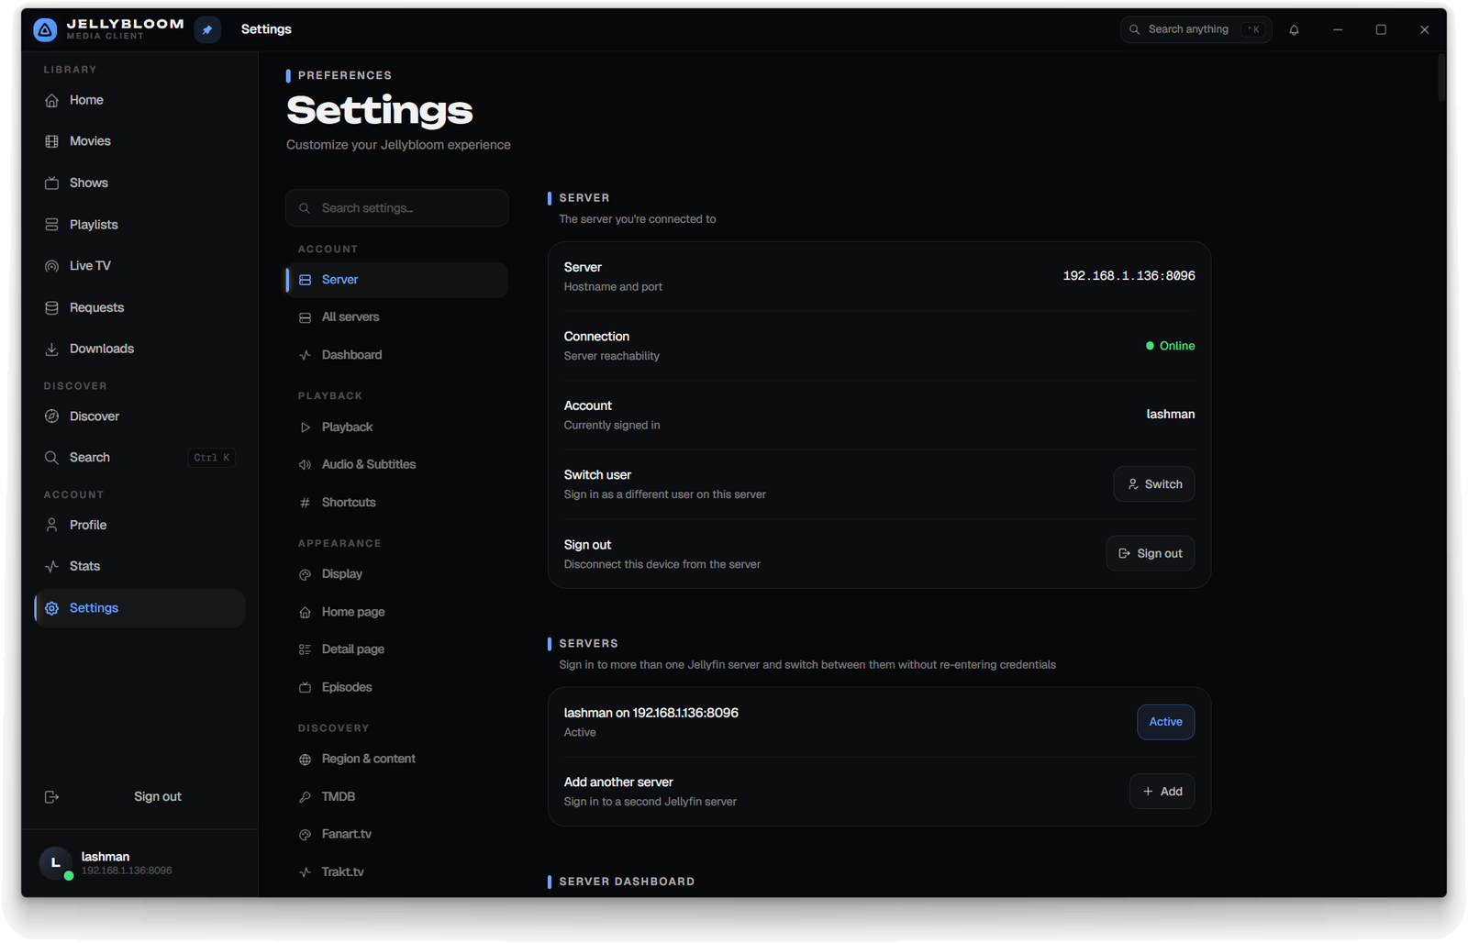This screenshot has height=943, width=1468.
Task: Click the Jellybloom logo icon
Action: coord(45,30)
